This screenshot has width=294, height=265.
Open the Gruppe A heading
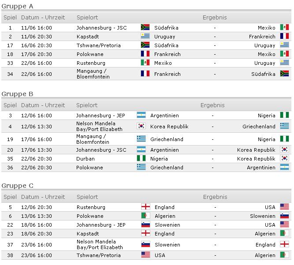pyautogui.click(x=17, y=6)
